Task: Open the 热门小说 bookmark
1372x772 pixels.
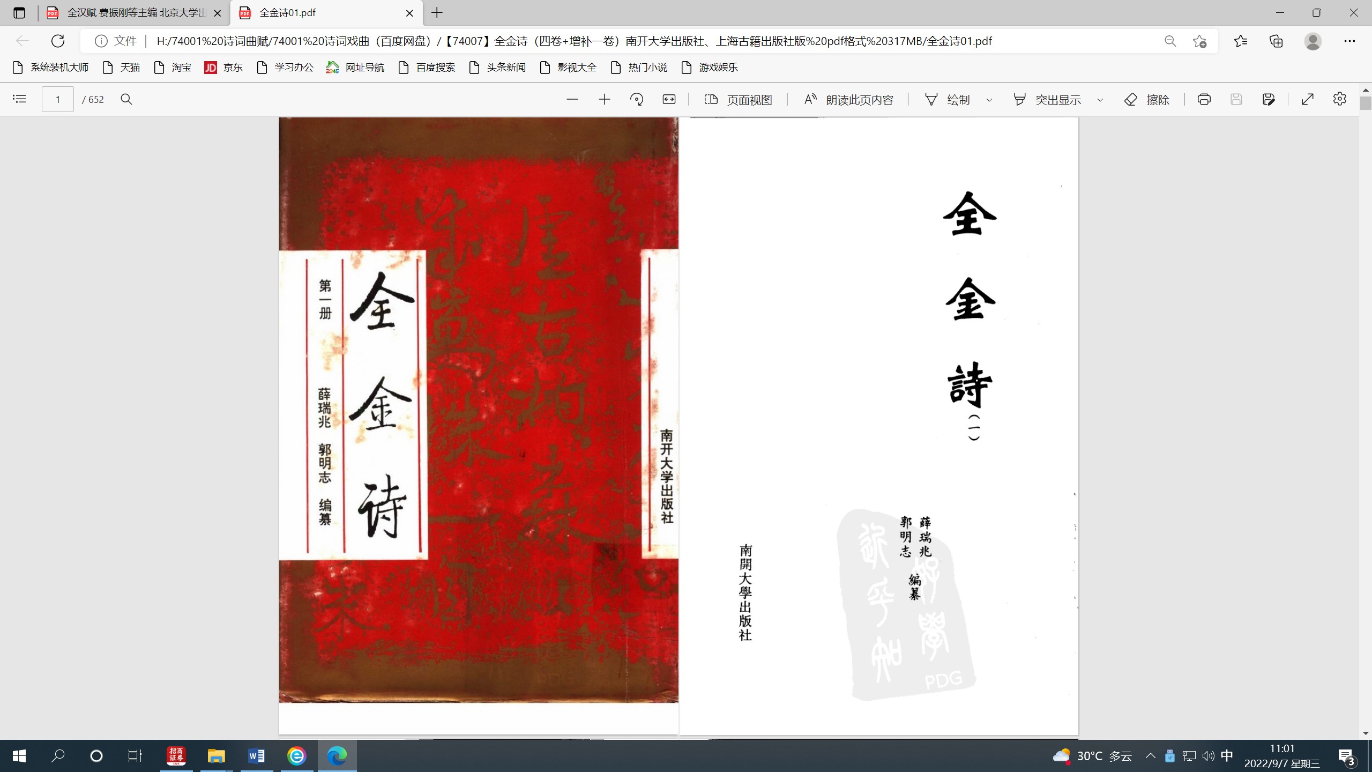Action: pyautogui.click(x=639, y=68)
